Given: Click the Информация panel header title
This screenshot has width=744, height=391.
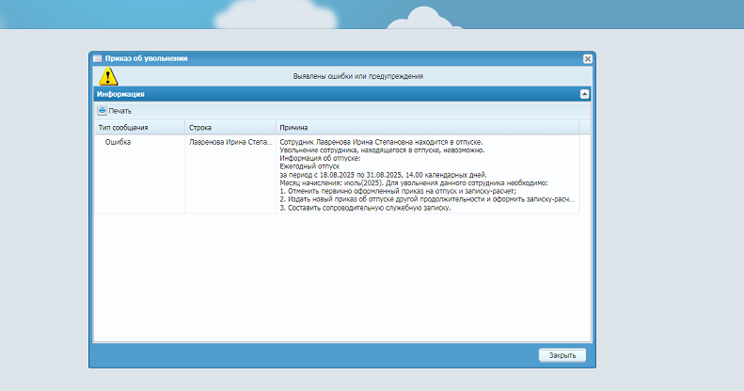Looking at the screenshot, I should (x=120, y=94).
